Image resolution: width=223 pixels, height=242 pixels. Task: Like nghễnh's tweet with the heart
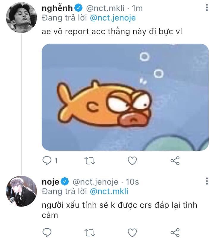click(132, 161)
